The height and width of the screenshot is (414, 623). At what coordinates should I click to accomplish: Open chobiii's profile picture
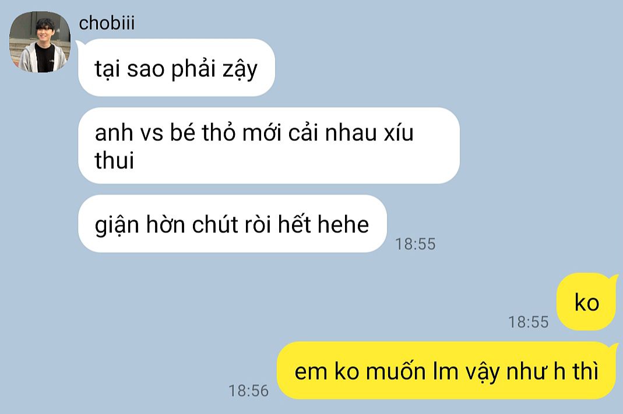40,42
